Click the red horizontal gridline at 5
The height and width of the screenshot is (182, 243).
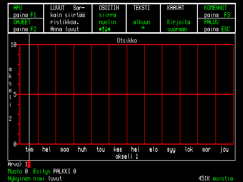127,94
